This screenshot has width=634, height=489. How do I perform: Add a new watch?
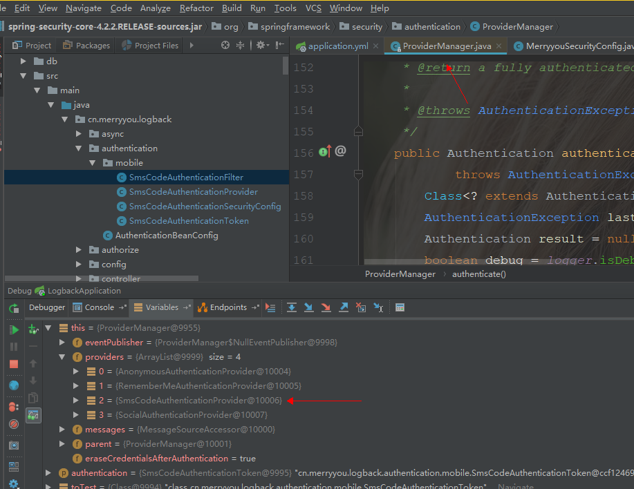point(33,329)
